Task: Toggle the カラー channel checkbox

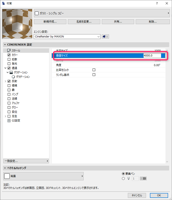Action: [x=9, y=55]
